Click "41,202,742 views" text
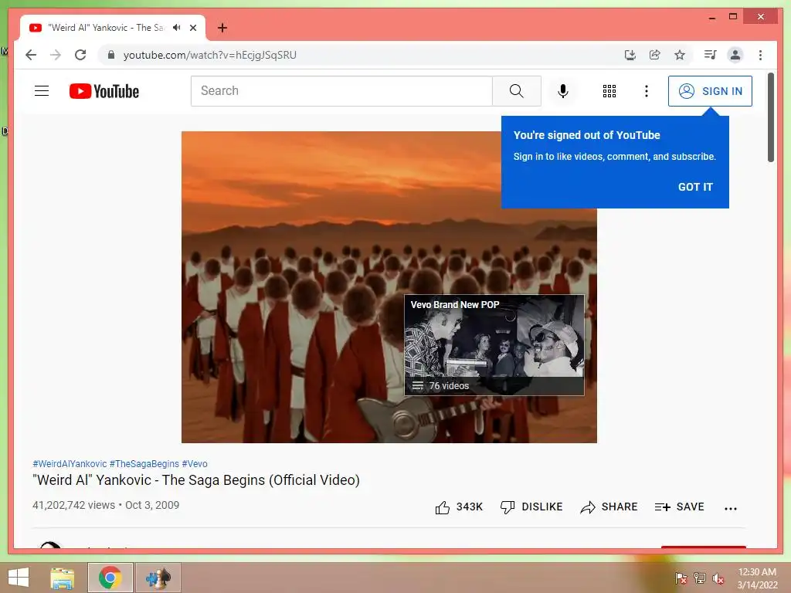This screenshot has width=791, height=593. [73, 505]
